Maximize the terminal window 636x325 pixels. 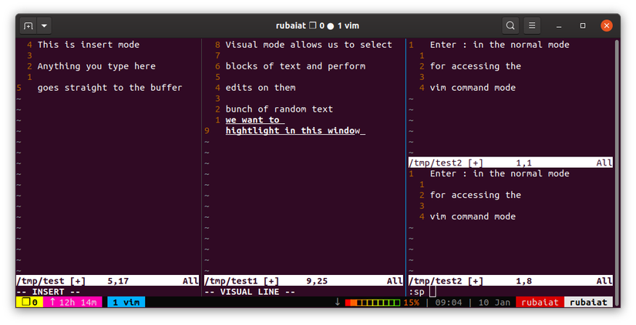583,25
